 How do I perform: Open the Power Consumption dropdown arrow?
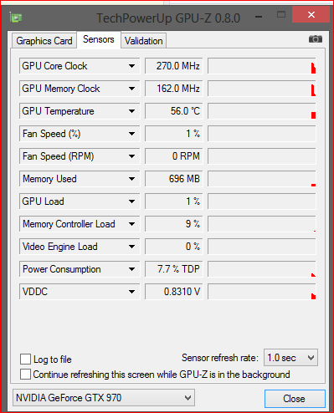pos(131,269)
